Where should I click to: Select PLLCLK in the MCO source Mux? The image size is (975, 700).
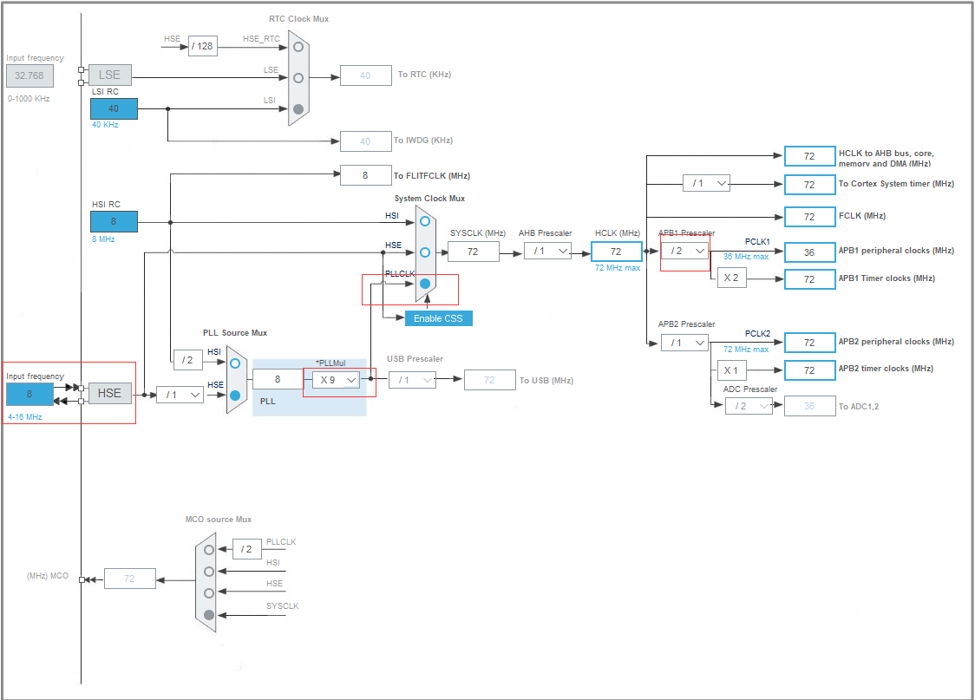208,548
